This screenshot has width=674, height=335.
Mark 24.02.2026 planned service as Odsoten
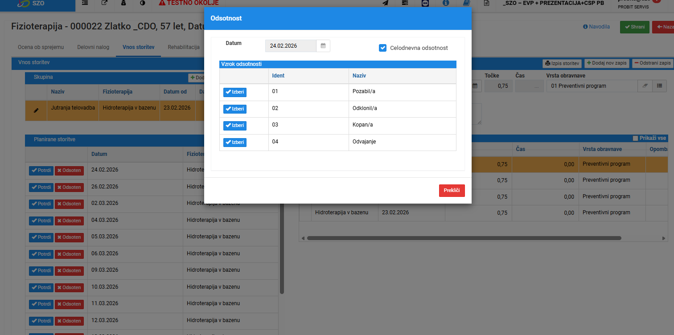pos(69,171)
